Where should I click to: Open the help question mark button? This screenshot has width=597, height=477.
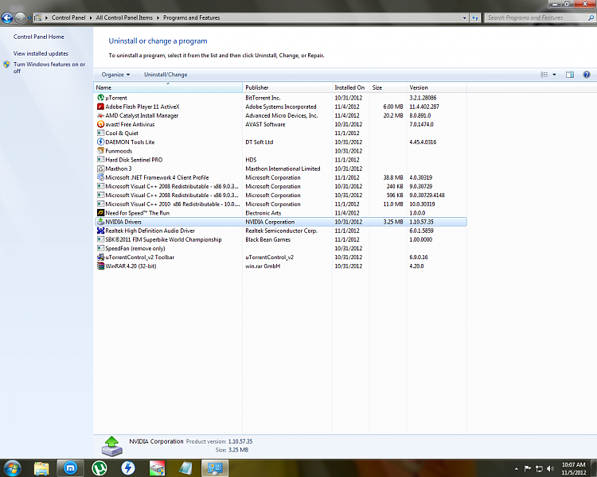tap(587, 75)
